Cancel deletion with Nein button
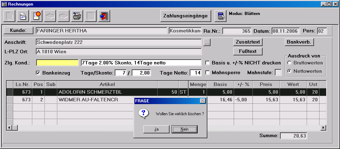The width and height of the screenshot is (340, 149). [x=184, y=129]
